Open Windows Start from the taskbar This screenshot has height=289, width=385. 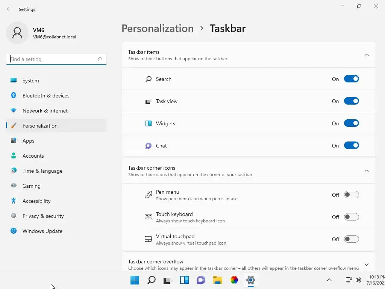click(x=135, y=280)
